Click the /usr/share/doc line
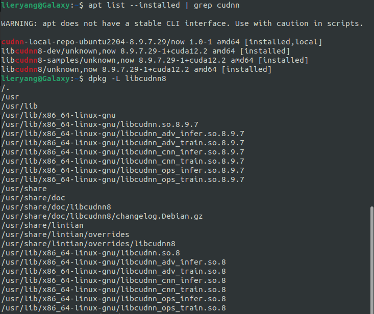Image resolution: width=374 pixels, height=314 pixels. tap(33, 198)
